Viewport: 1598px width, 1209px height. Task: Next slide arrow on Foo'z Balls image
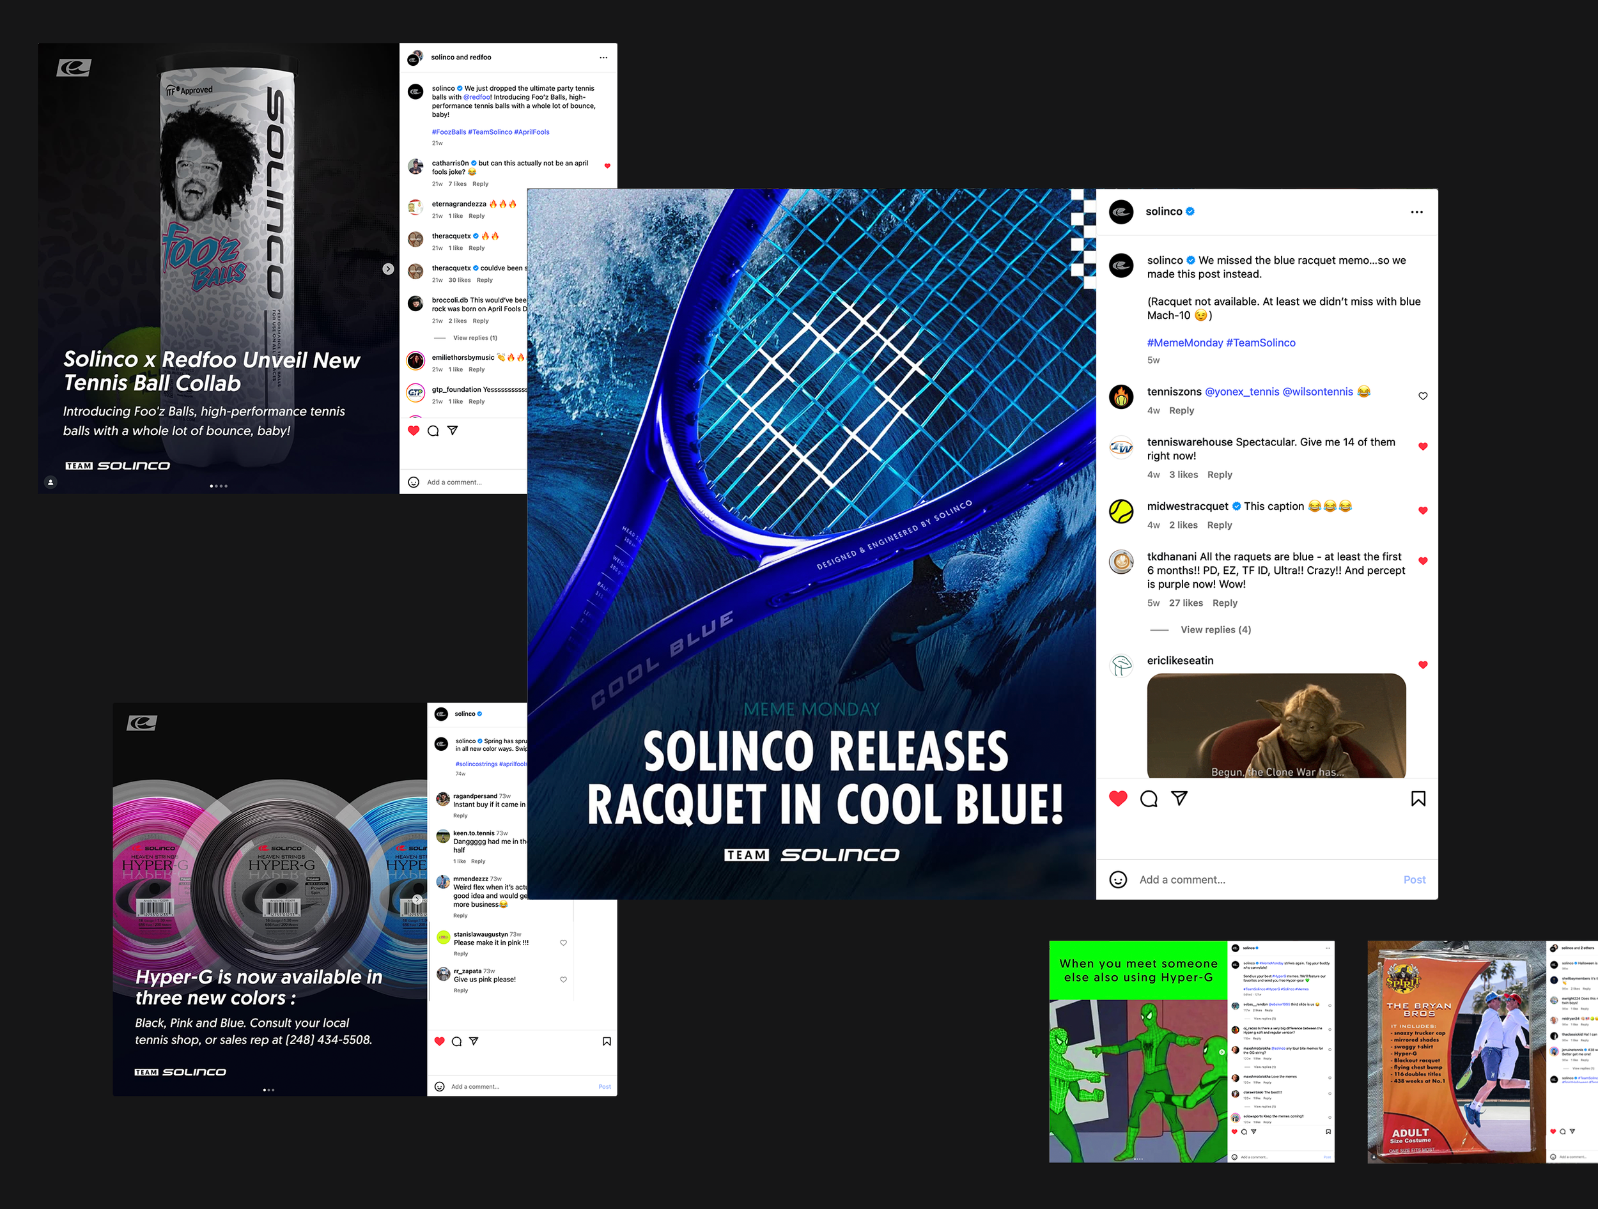pyautogui.click(x=388, y=268)
